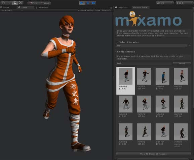Open the Free Aspect dropdown
This screenshot has height=160, width=194.
[x=11, y=10]
